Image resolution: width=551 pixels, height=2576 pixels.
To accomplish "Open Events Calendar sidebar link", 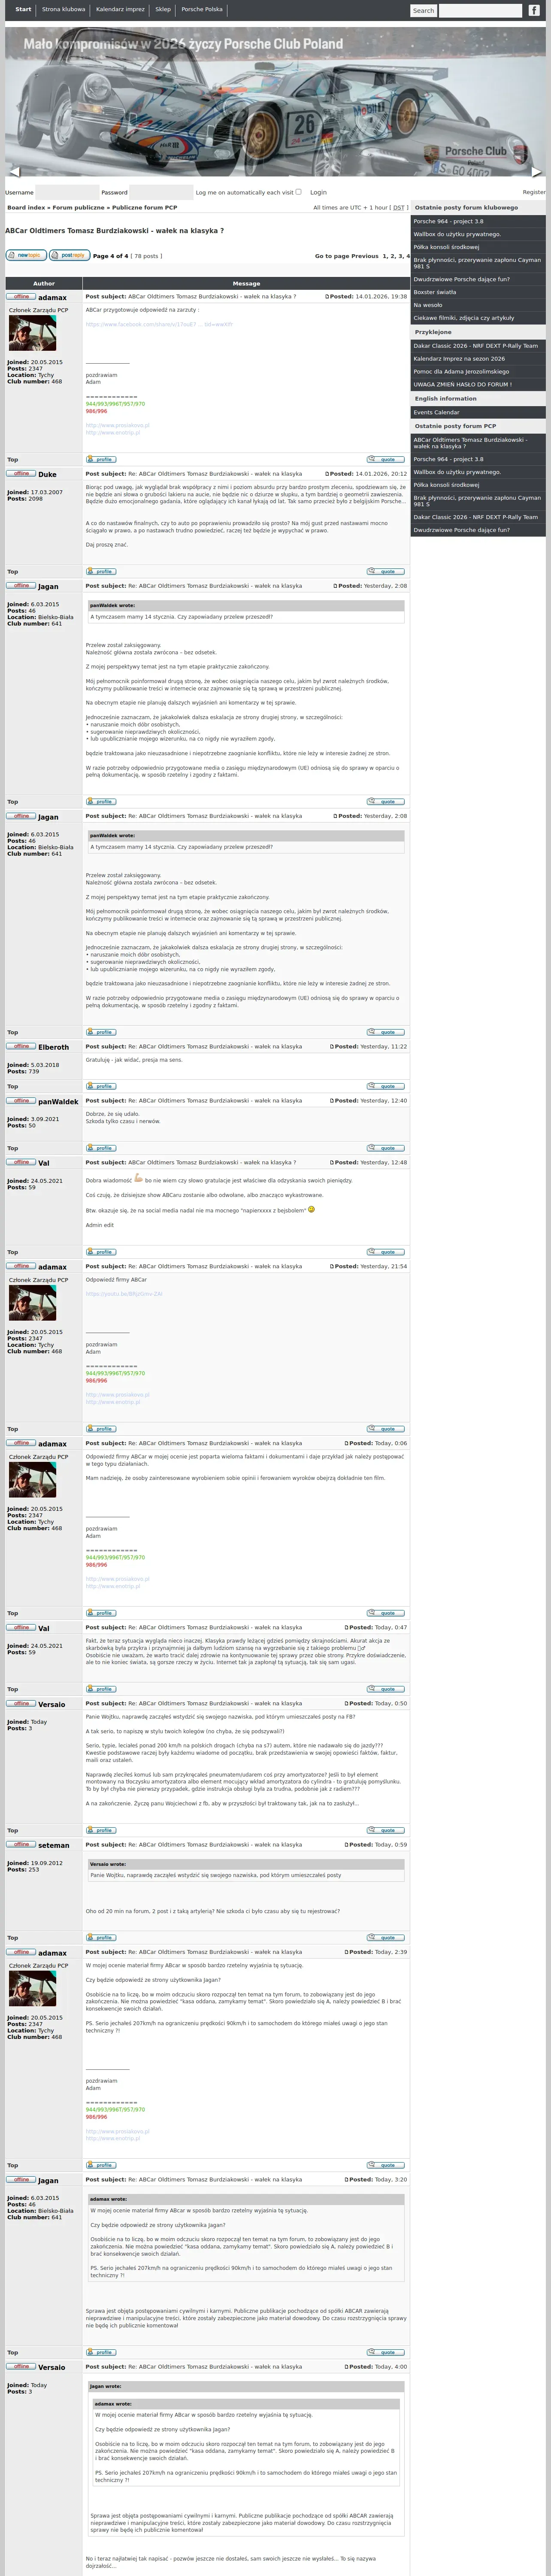I will pos(479,412).
